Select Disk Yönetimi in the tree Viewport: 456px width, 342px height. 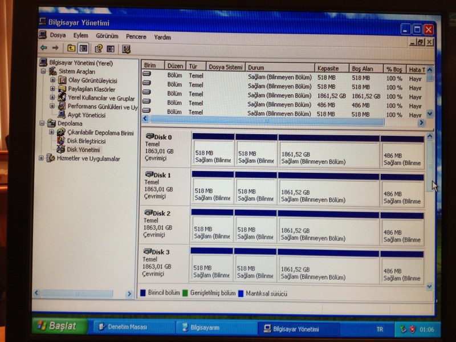point(83,149)
